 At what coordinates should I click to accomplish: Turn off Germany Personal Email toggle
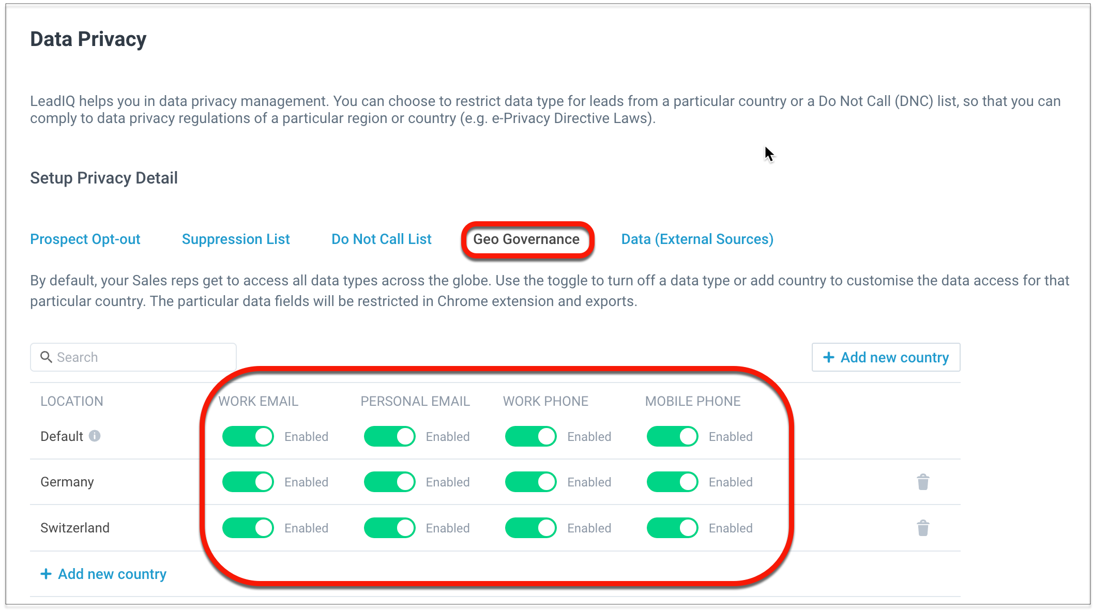point(389,482)
